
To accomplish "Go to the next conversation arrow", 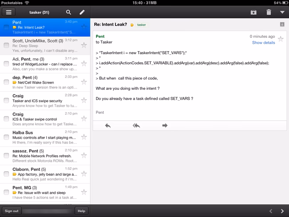I will (x=282, y=211).
